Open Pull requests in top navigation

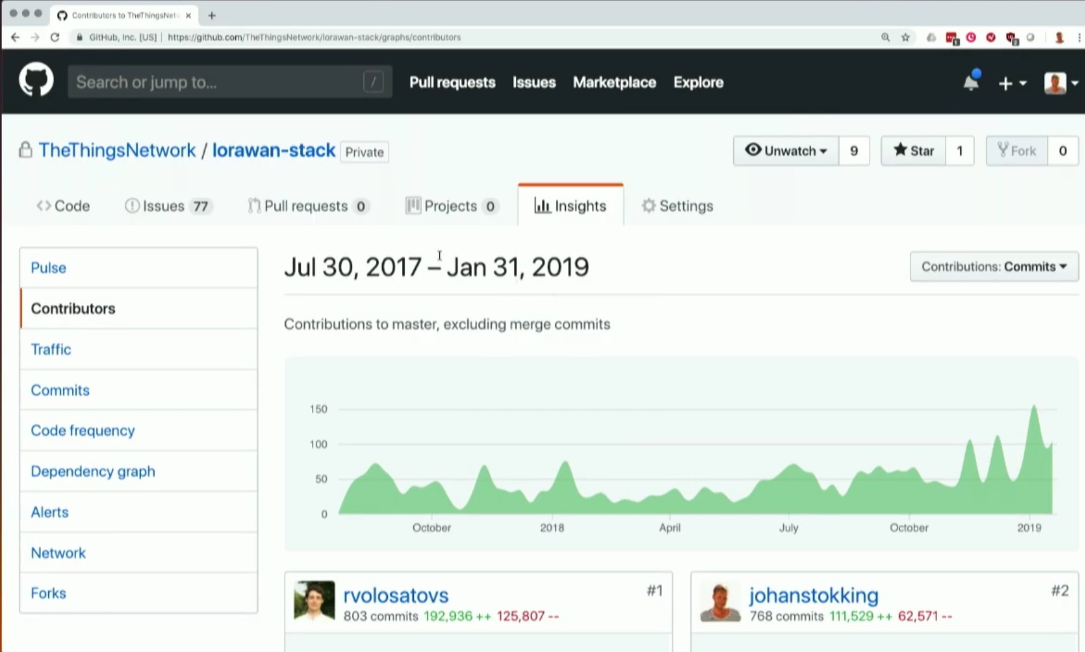point(453,82)
